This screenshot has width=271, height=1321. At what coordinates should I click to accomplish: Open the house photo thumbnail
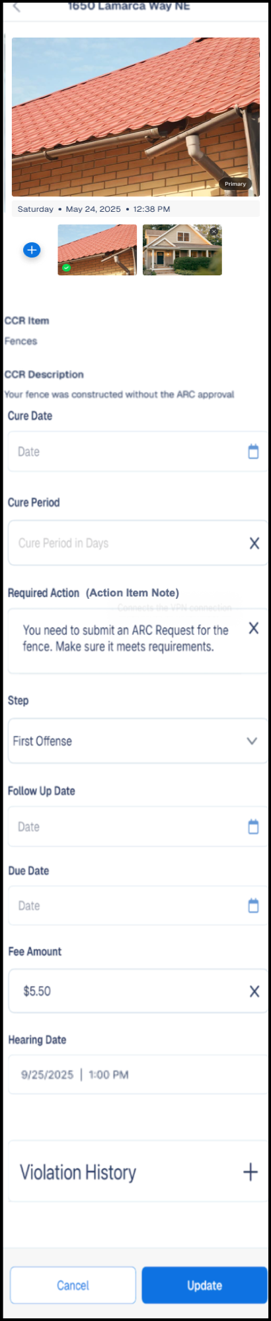click(182, 250)
